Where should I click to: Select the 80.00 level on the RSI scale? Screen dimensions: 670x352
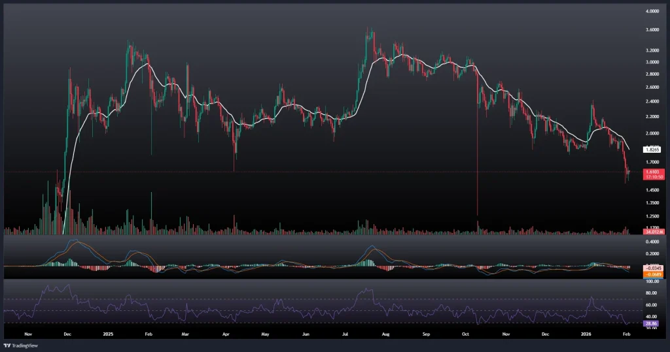point(652,294)
